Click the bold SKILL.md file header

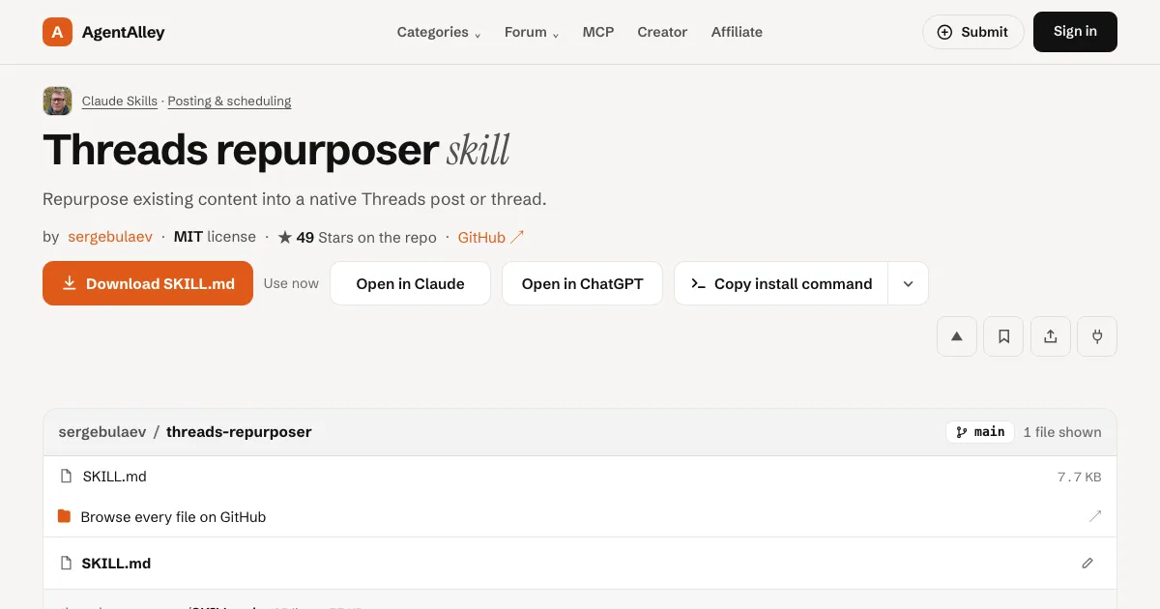click(116, 563)
